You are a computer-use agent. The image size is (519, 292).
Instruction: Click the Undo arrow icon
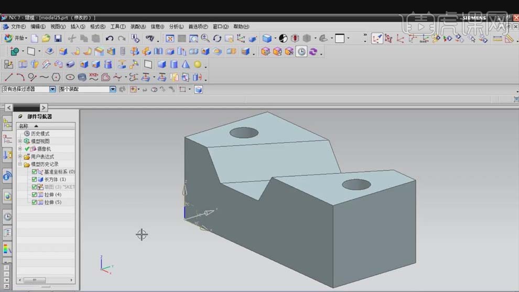pyautogui.click(x=109, y=38)
